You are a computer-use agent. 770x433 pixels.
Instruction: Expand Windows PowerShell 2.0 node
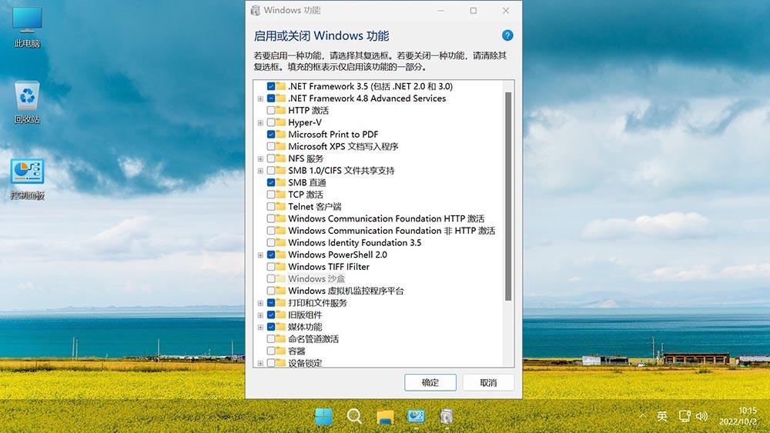coord(260,255)
